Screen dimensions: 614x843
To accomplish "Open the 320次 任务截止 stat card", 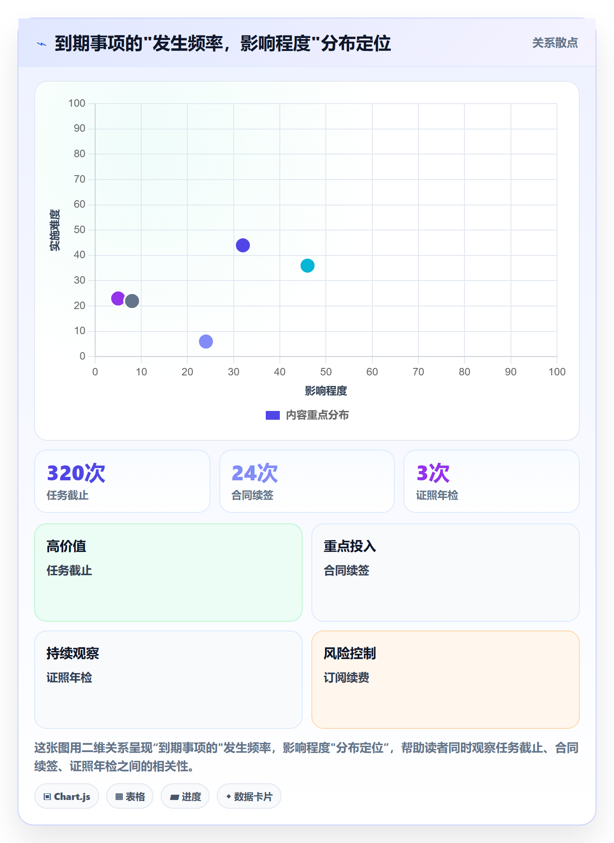I will [122, 481].
